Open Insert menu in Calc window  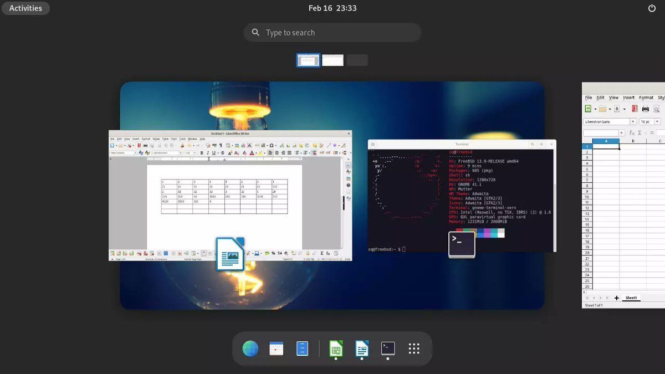point(628,98)
